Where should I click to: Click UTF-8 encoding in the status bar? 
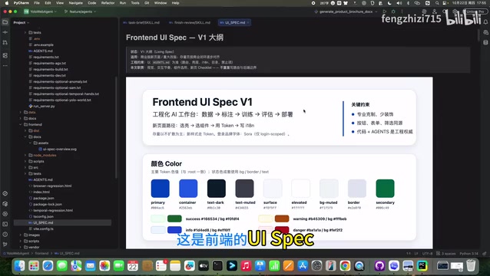click(427, 254)
